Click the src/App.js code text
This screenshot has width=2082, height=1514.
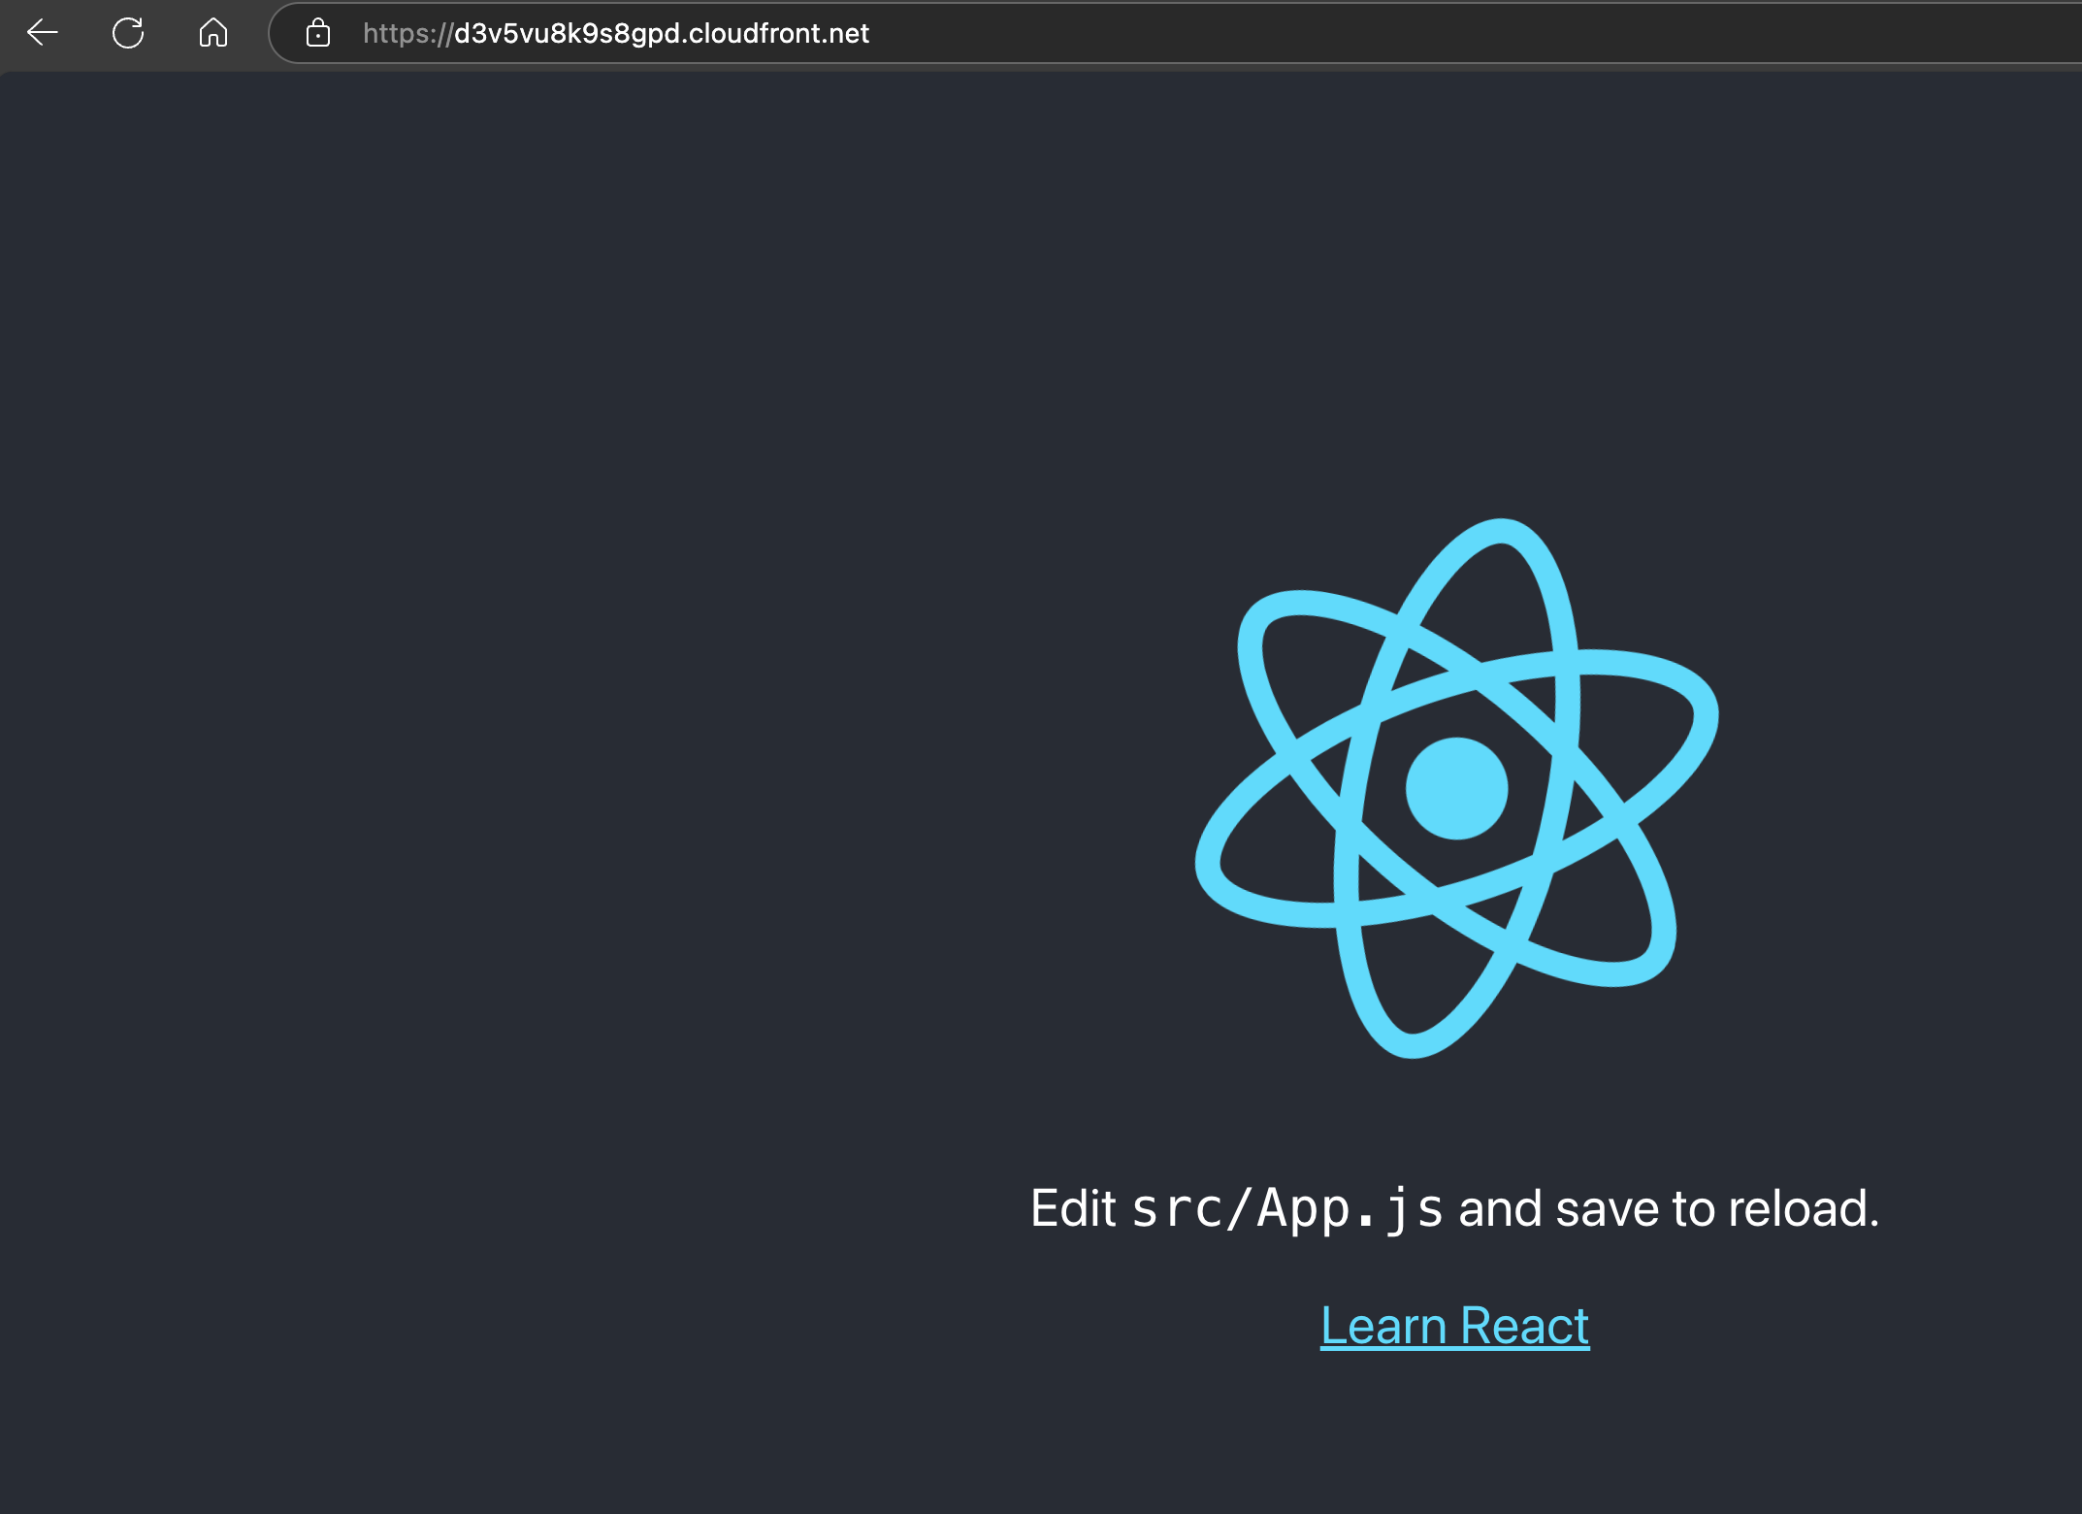tap(1286, 1209)
